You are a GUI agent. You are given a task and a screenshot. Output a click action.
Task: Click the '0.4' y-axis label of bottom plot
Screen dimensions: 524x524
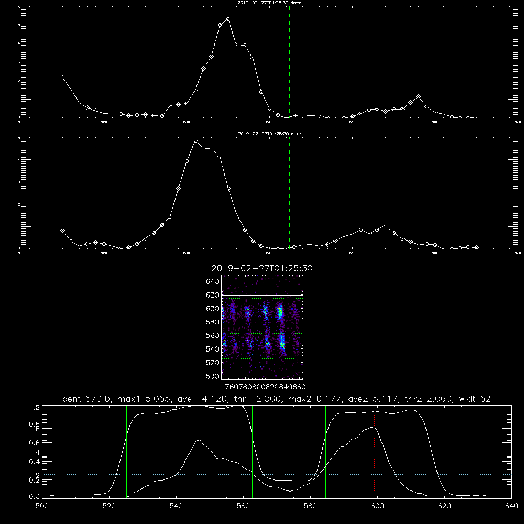click(x=35, y=462)
